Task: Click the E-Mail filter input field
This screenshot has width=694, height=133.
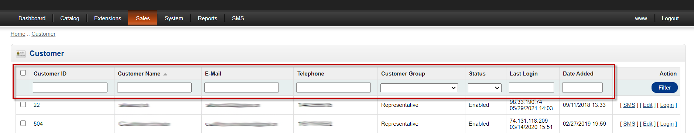Action: [x=242, y=87]
